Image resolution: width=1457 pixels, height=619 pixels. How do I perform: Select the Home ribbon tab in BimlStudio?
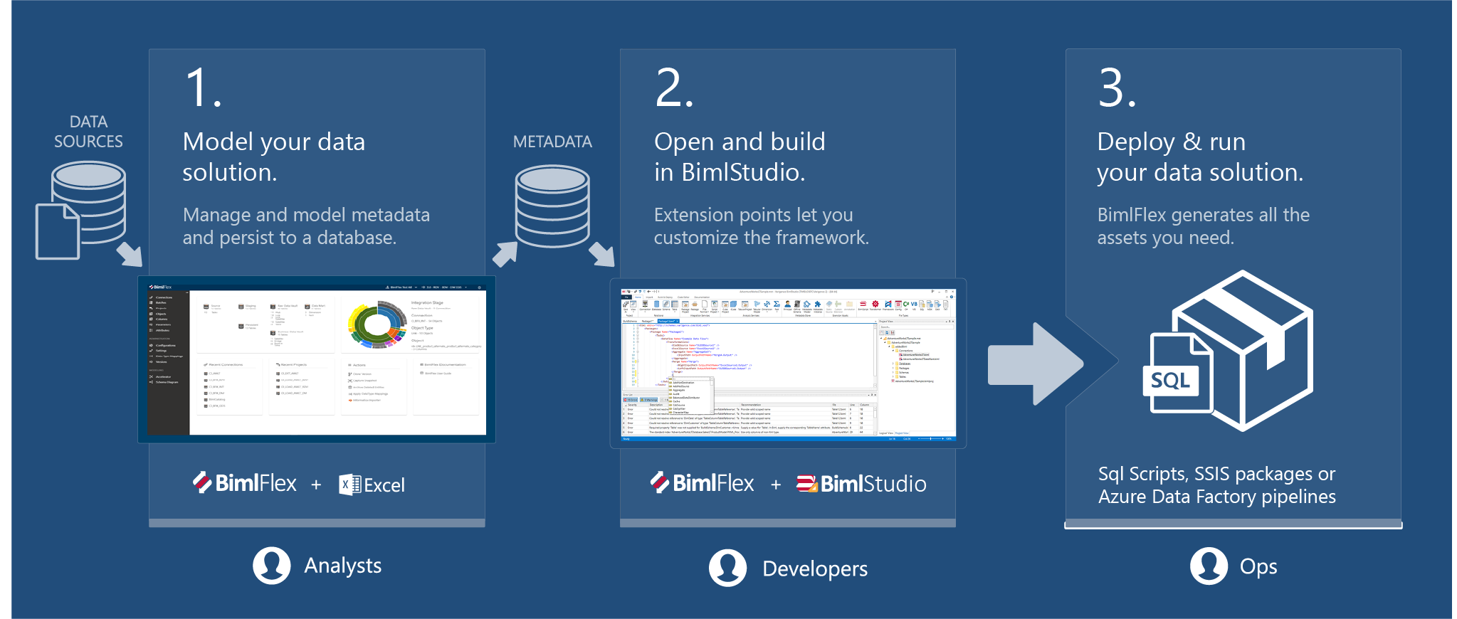click(638, 297)
